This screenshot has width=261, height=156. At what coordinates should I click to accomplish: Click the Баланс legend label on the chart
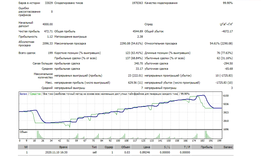(23, 94)
